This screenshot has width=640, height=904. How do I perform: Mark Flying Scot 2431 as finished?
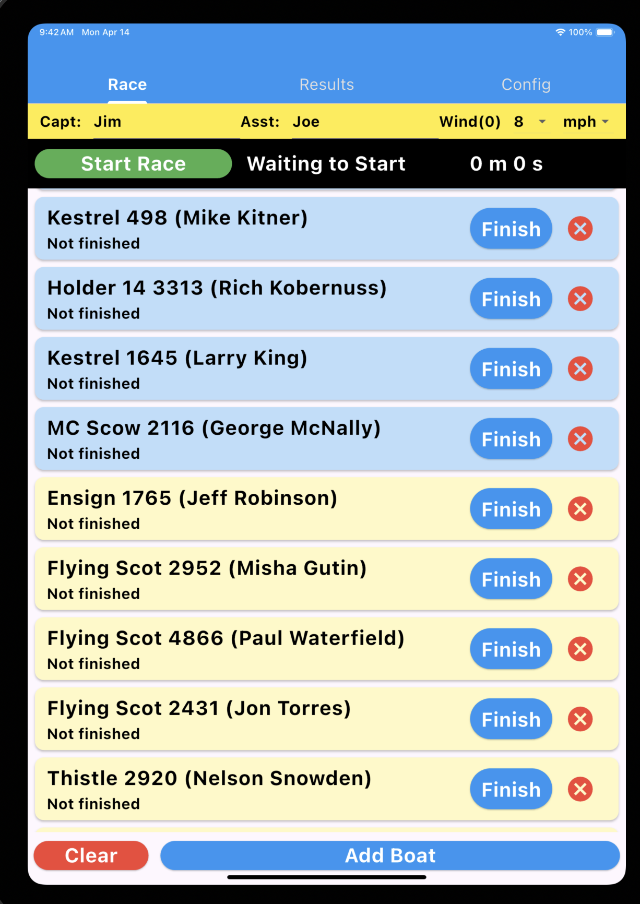pyautogui.click(x=511, y=719)
